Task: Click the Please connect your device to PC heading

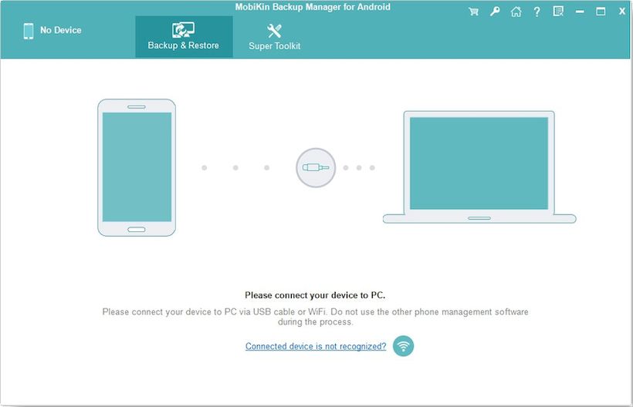Action: tap(315, 295)
